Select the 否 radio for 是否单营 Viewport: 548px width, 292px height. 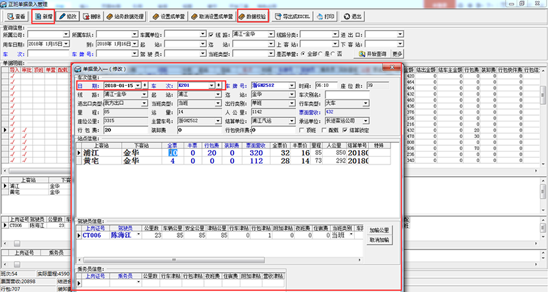click(x=332, y=54)
